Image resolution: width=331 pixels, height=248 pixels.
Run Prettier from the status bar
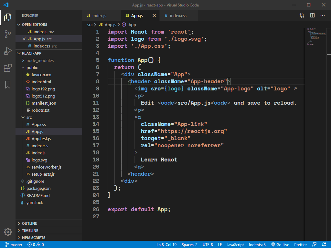(x=301, y=245)
